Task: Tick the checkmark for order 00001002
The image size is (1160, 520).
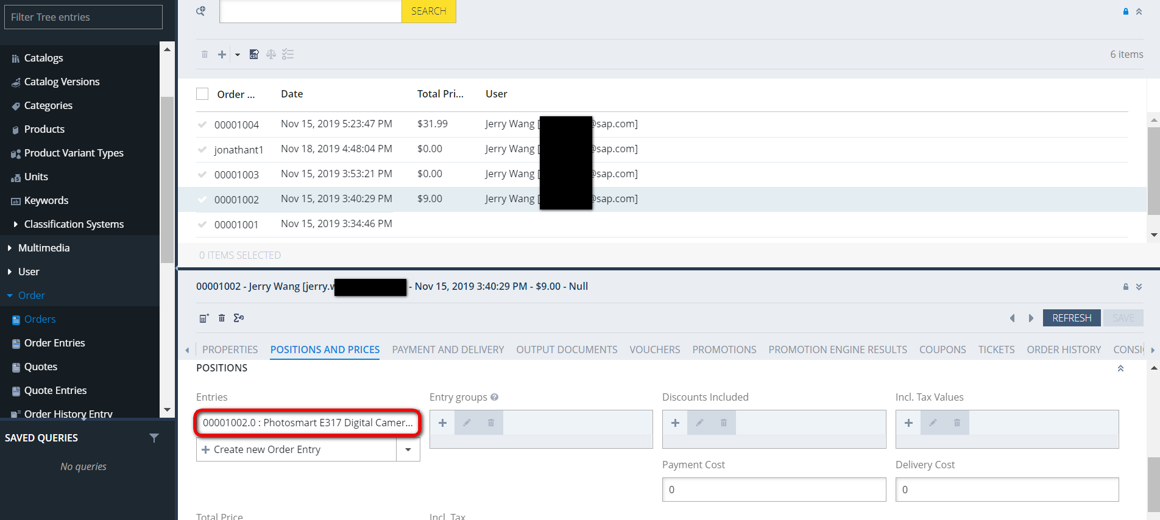Action: [x=202, y=199]
